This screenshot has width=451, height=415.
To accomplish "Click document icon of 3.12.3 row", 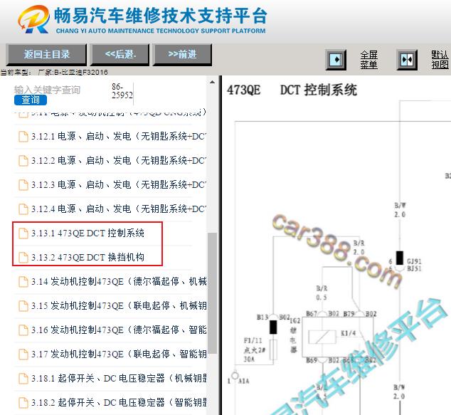I will pos(23,185).
